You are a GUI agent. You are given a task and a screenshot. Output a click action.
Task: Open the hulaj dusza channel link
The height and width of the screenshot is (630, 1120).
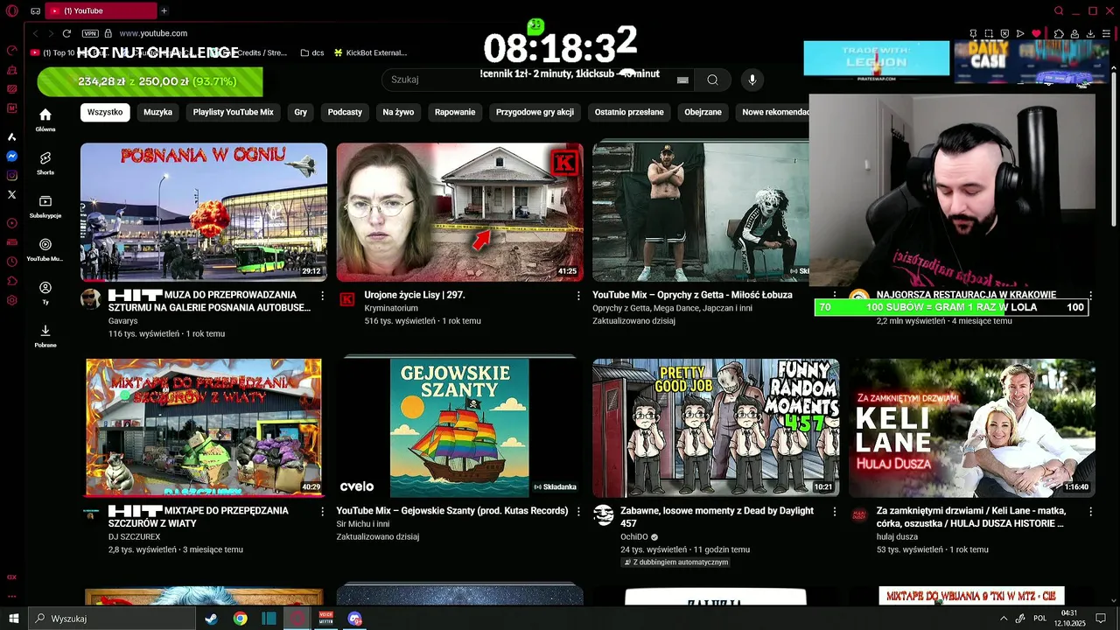897,536
